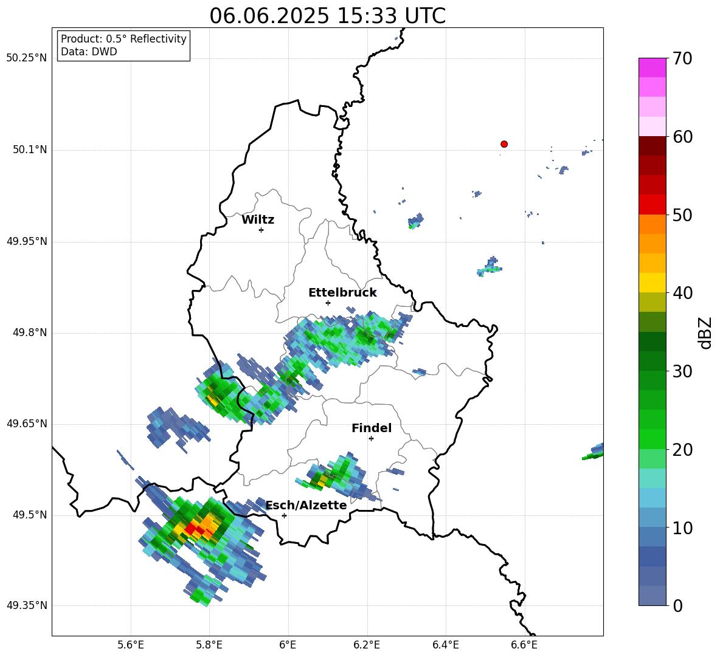Click the 6.2°E longitude label
Screen dimensions: 720x657
(x=367, y=645)
